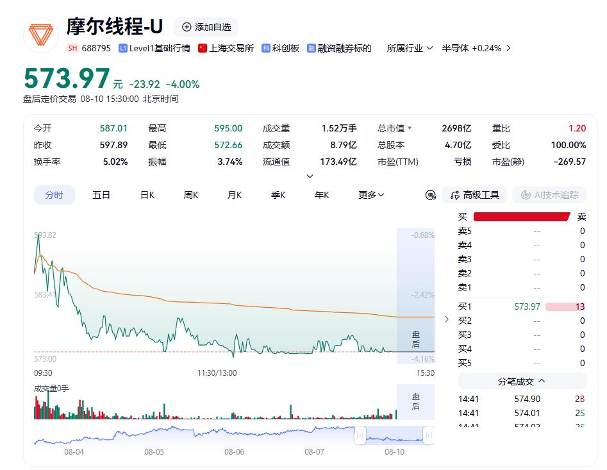The height and width of the screenshot is (470, 607).
Task: Click the 摩尔线程 company logo
Action: 40,35
